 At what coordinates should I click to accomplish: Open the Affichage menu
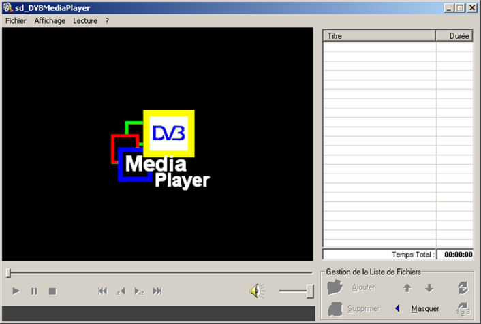click(50, 21)
